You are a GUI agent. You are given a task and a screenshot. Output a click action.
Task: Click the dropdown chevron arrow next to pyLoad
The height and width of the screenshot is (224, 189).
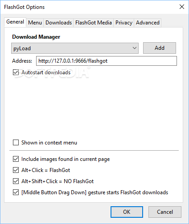pos(135,48)
